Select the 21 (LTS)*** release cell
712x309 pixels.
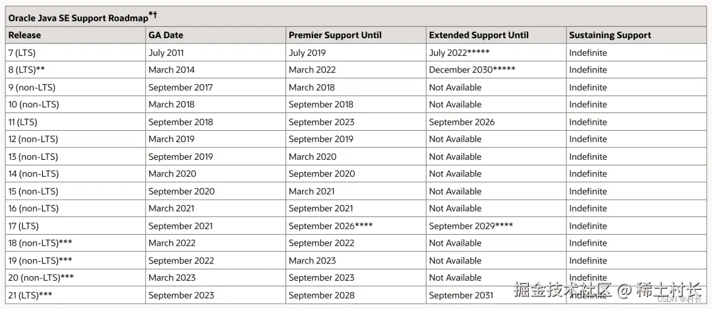coord(30,295)
